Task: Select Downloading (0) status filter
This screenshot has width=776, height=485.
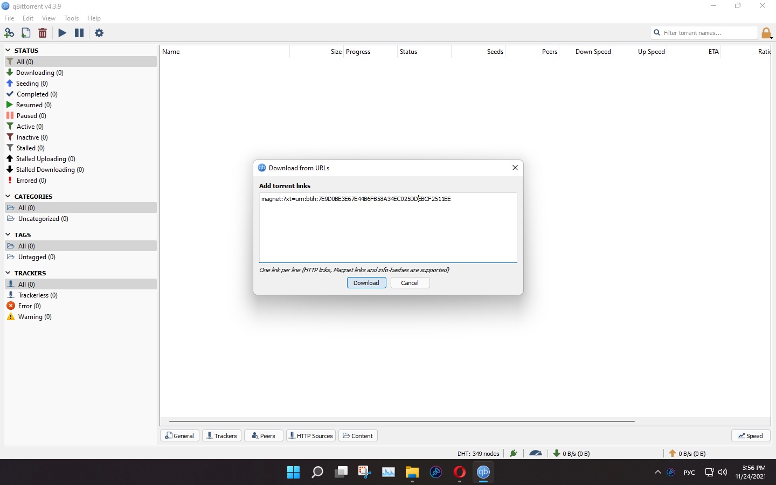Action: click(81, 72)
